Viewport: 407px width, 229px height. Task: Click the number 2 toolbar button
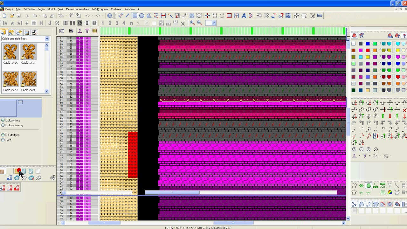tap(110, 23)
